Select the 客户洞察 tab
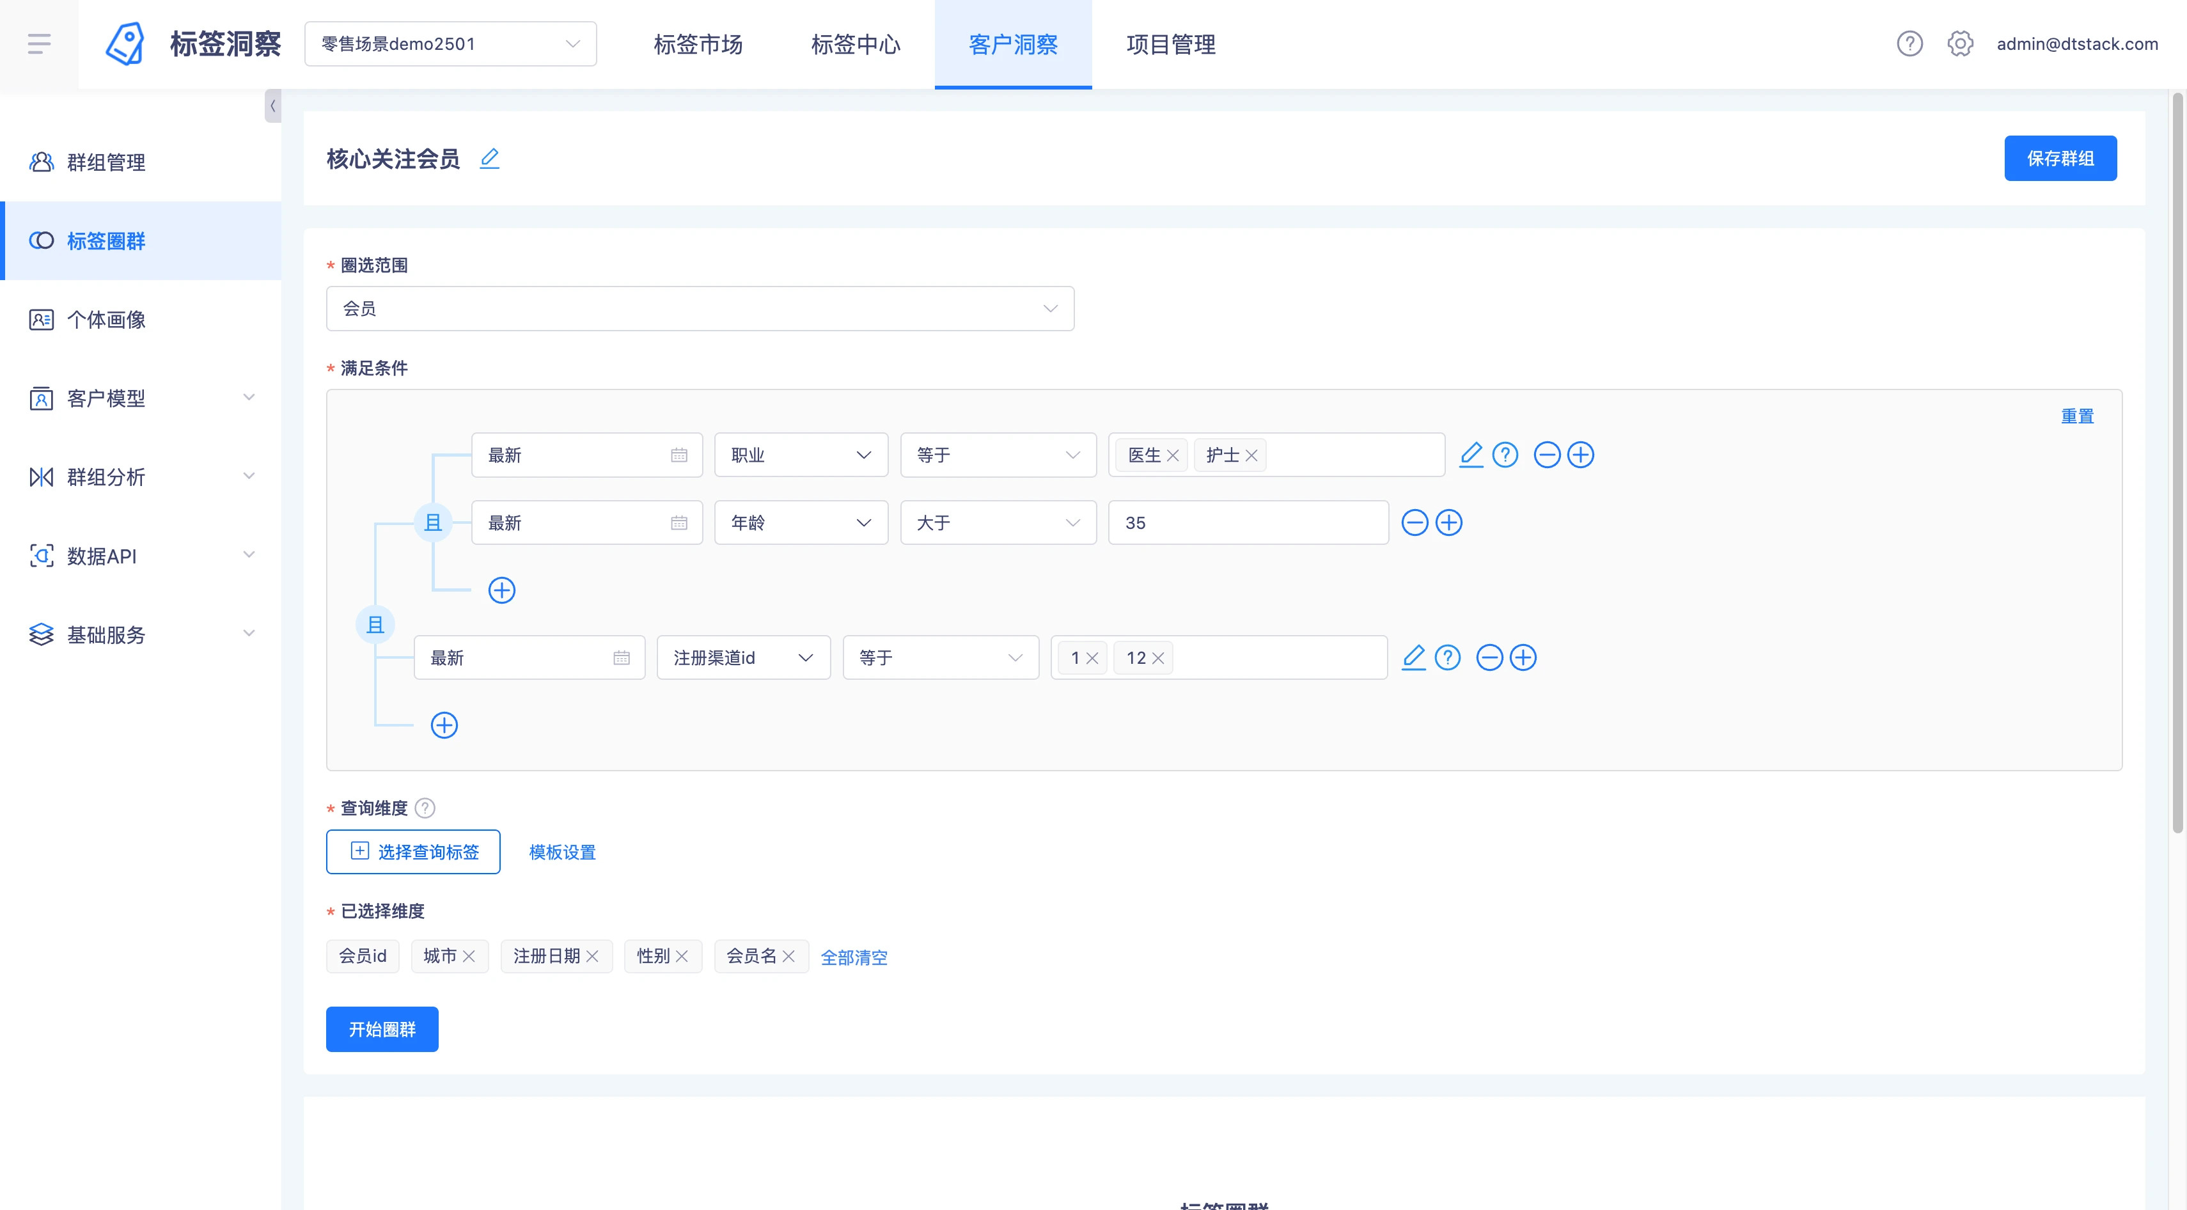This screenshot has width=2187, height=1210. click(x=1013, y=43)
